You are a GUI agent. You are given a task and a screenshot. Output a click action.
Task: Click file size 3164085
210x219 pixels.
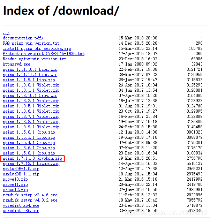[195, 96]
